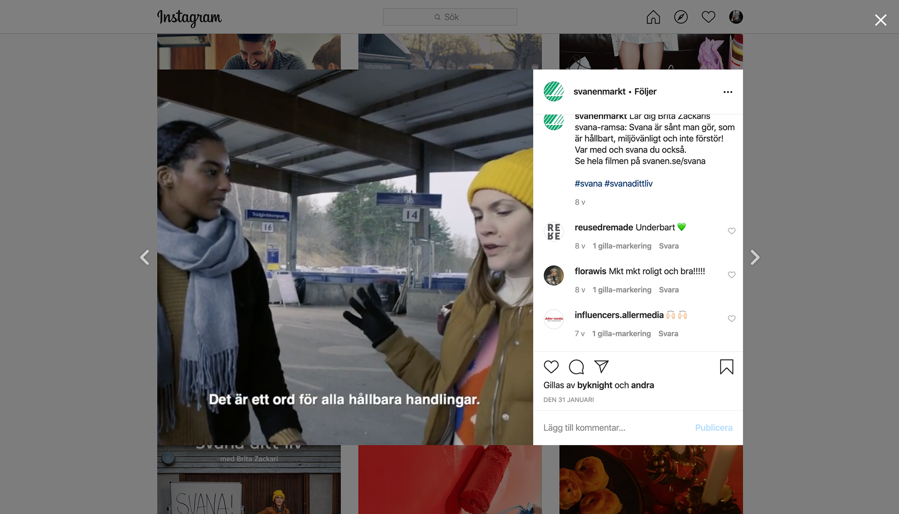Screen dimensions: 899x514
Task: Reply (Svara) to reusedremade comment
Action: (x=669, y=246)
